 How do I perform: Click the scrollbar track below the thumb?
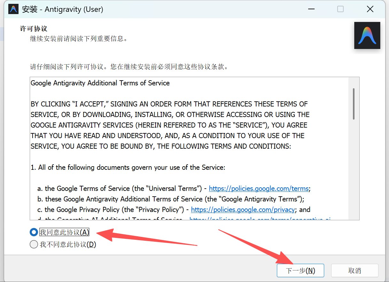tap(354, 169)
